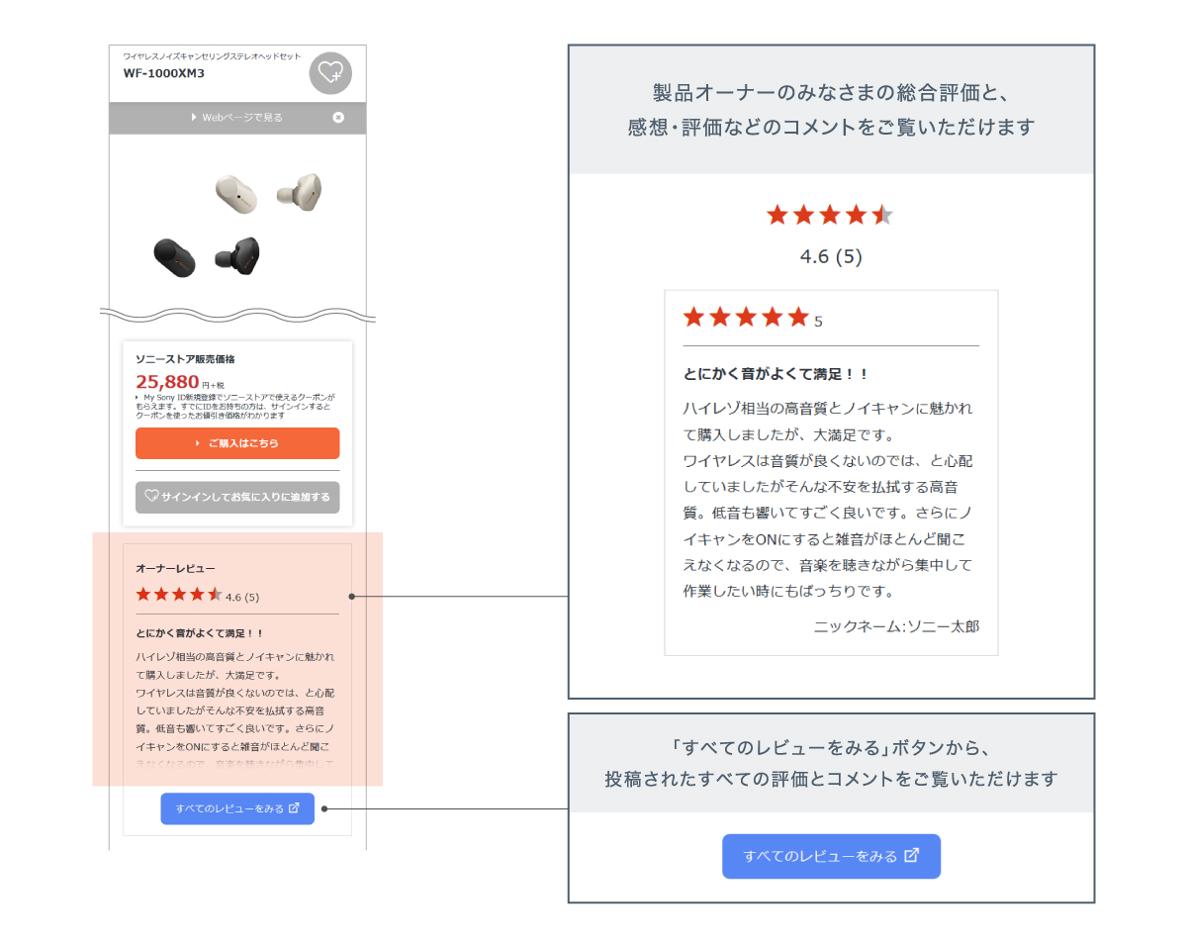Viewport: 1187px width, 946px height.
Task: Click the silver earbuds product image
Action: 268,192
